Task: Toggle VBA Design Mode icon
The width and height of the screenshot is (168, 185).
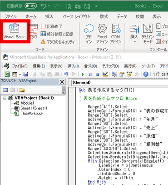Action: point(105,74)
